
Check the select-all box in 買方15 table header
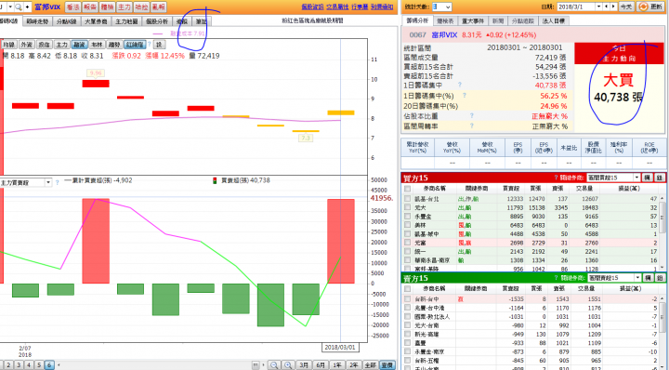click(x=408, y=189)
